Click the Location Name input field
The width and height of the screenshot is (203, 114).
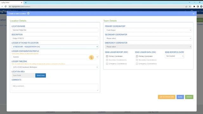pos(55,30)
